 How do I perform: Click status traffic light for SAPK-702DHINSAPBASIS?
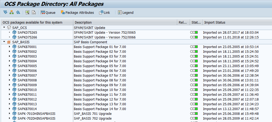coord(194,119)
